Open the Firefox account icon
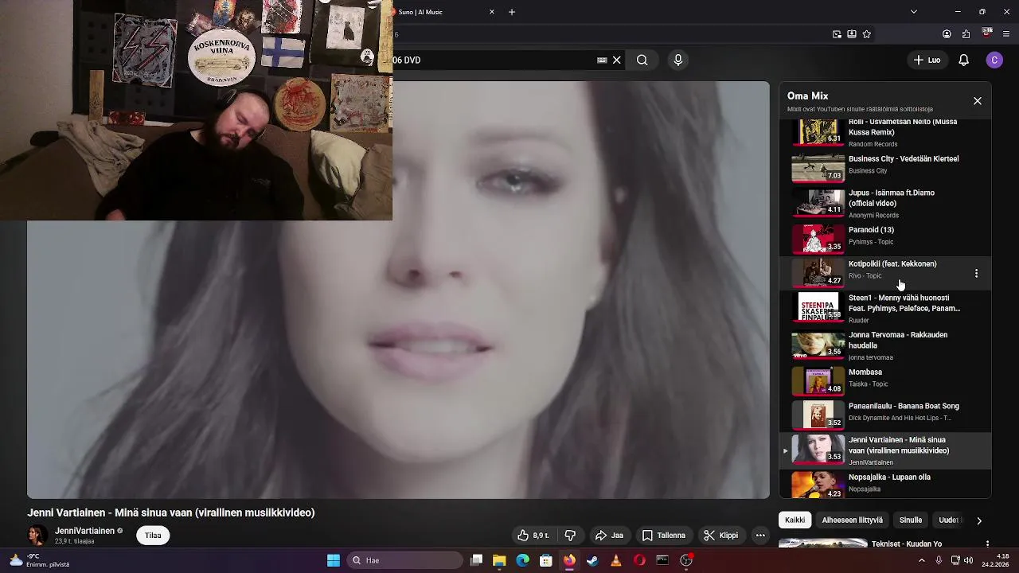The width and height of the screenshot is (1019, 573). pyautogui.click(x=947, y=34)
